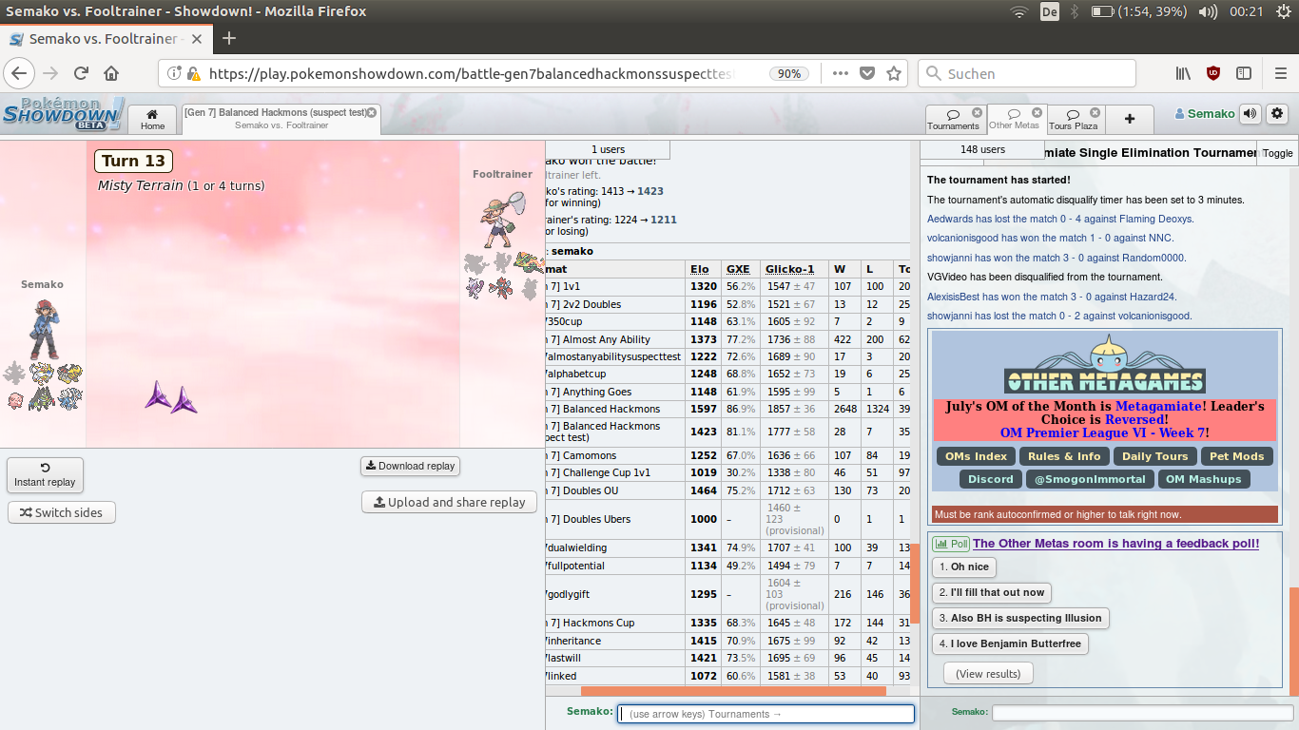Click the Firefox back button
The width and height of the screenshot is (1299, 730).
coord(19,73)
